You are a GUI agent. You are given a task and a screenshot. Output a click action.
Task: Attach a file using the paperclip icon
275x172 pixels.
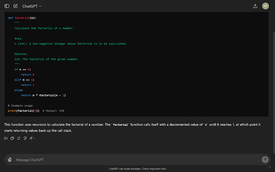(10, 160)
